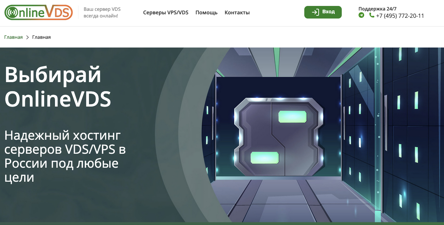Click the OnlineVDS logo
444x225 pixels.
coord(39,12)
